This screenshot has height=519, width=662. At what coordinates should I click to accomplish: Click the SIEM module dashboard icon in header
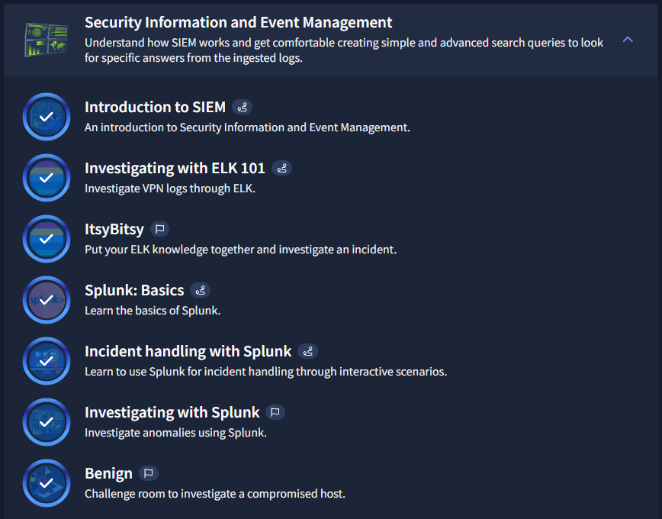coord(47,40)
